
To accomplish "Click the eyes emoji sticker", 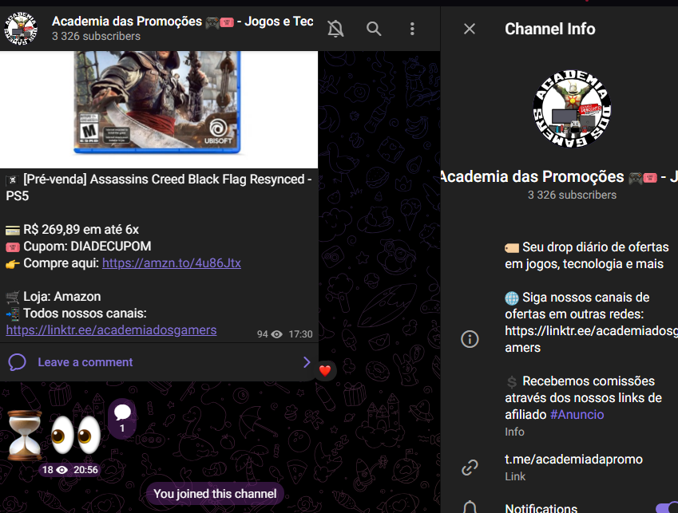I will pyautogui.click(x=77, y=435).
